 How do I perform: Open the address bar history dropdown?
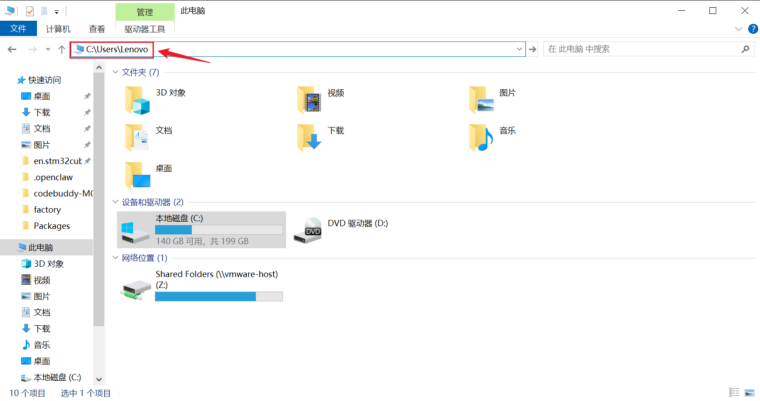(519, 49)
